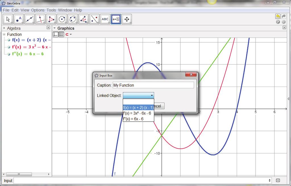This screenshot has width=291, height=186.
Task: Open the Help menu
Action: 78,10
